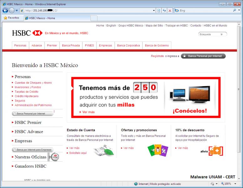
Task: Click sidebar Banca Personal por Internet button
Action: pyautogui.click(x=33, y=113)
